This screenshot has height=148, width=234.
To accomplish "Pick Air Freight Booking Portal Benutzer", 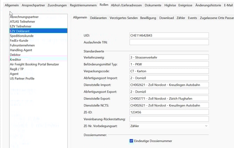I will (x=34, y=64).
